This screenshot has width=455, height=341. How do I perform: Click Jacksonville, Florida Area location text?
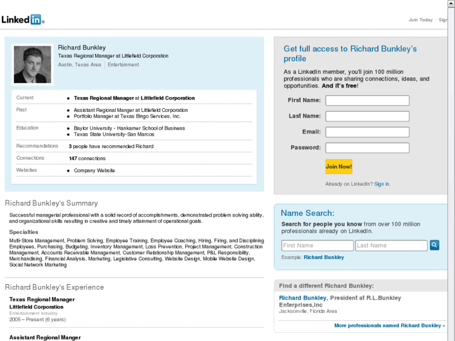[x=308, y=311]
